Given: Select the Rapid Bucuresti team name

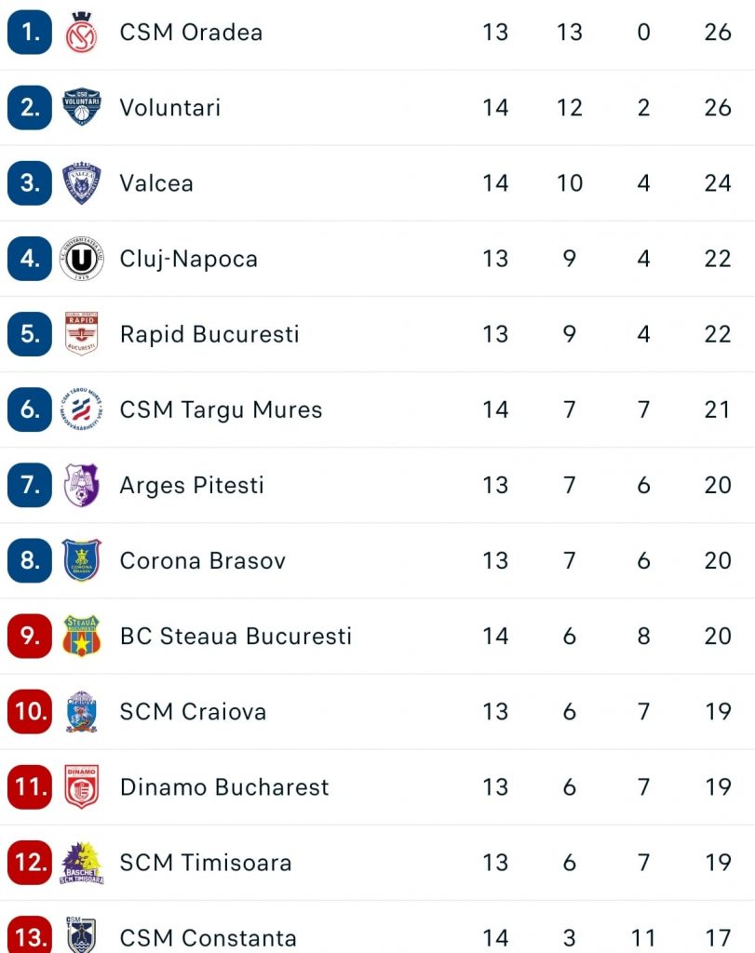Looking at the screenshot, I should [209, 334].
